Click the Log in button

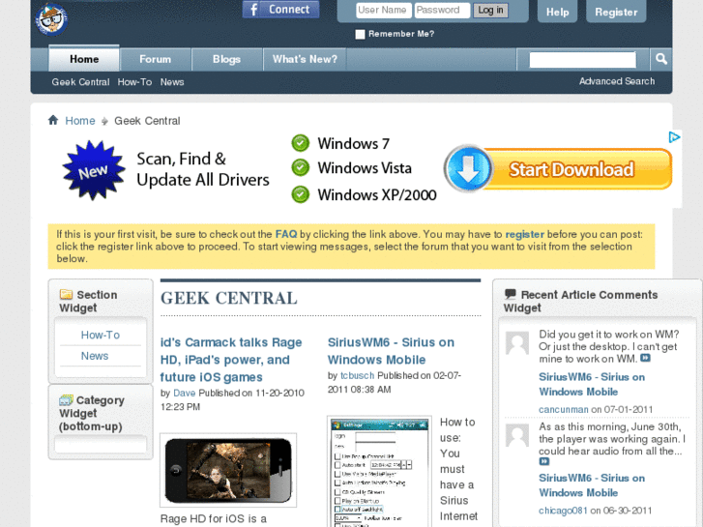(490, 10)
